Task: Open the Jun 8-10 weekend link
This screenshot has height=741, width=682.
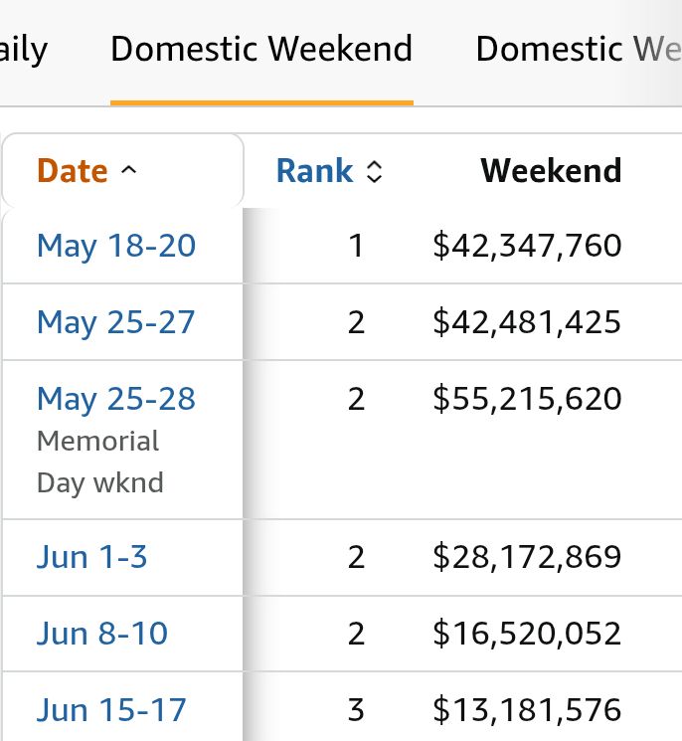Action: tap(102, 634)
